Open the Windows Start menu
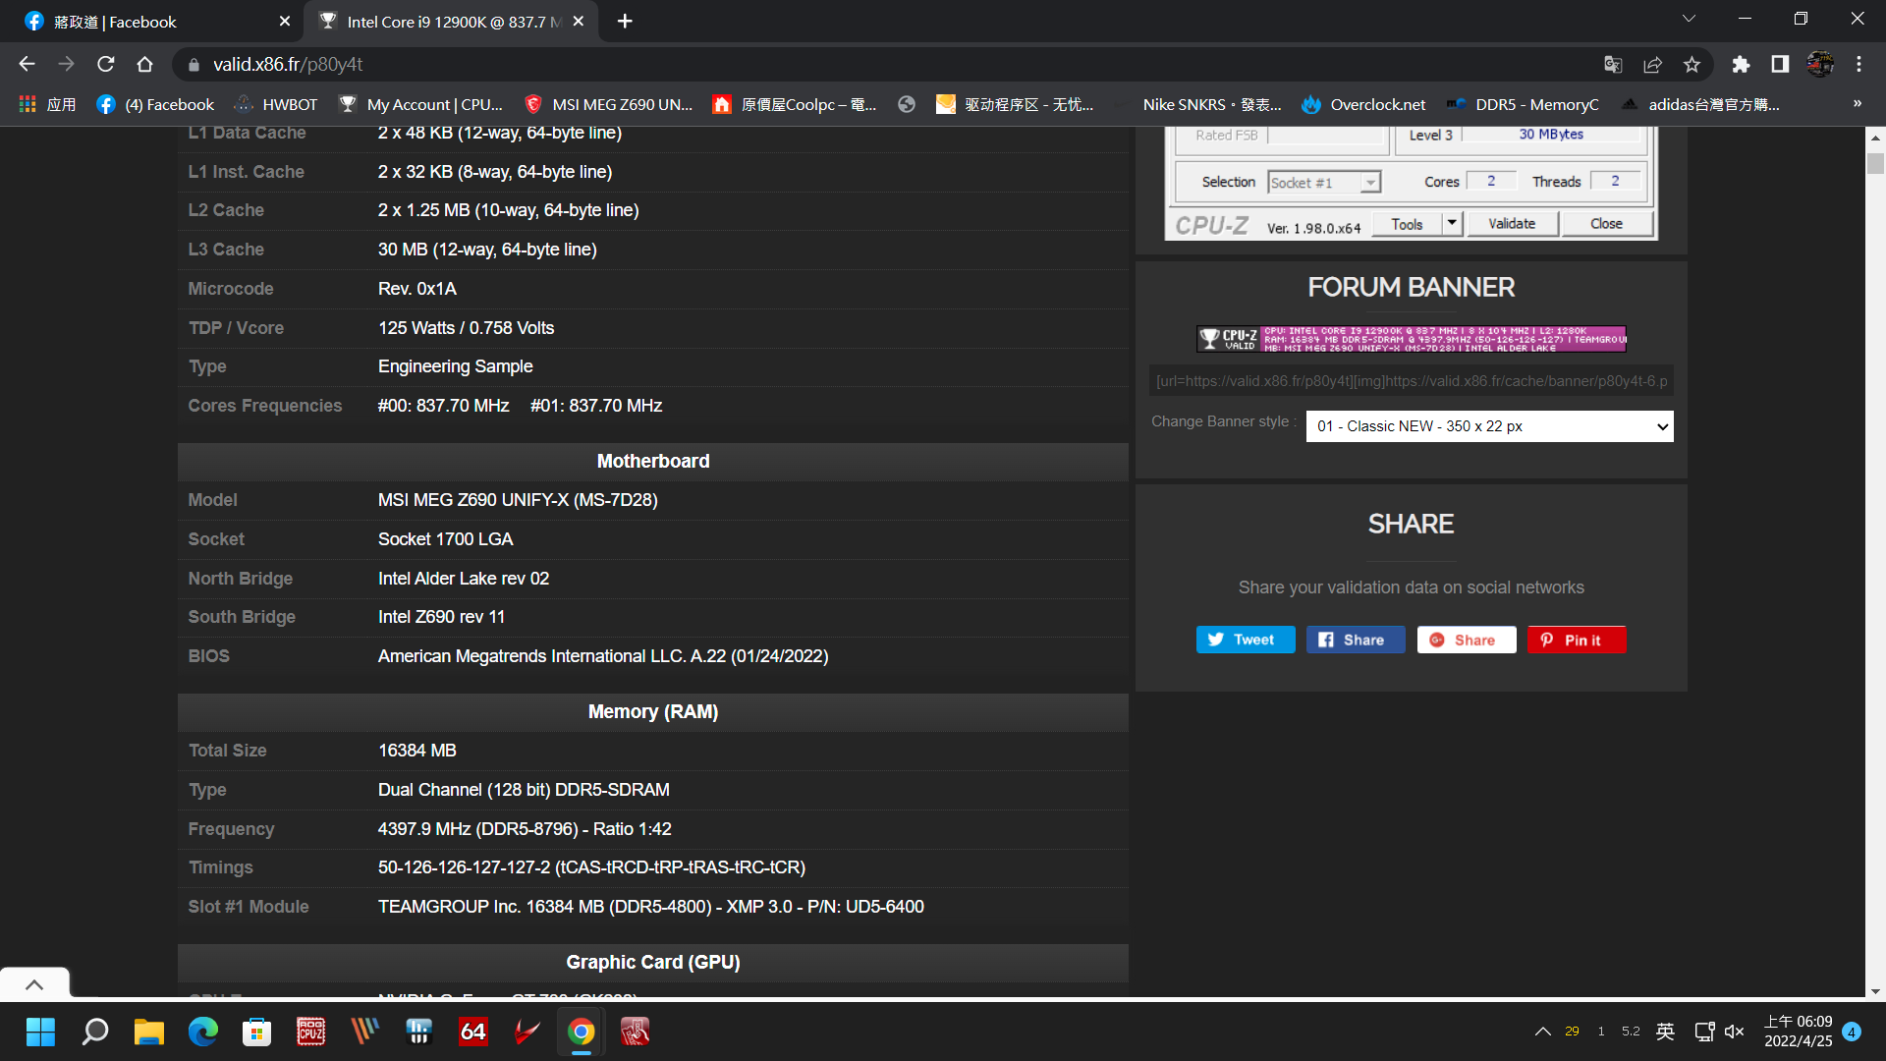 point(40,1032)
